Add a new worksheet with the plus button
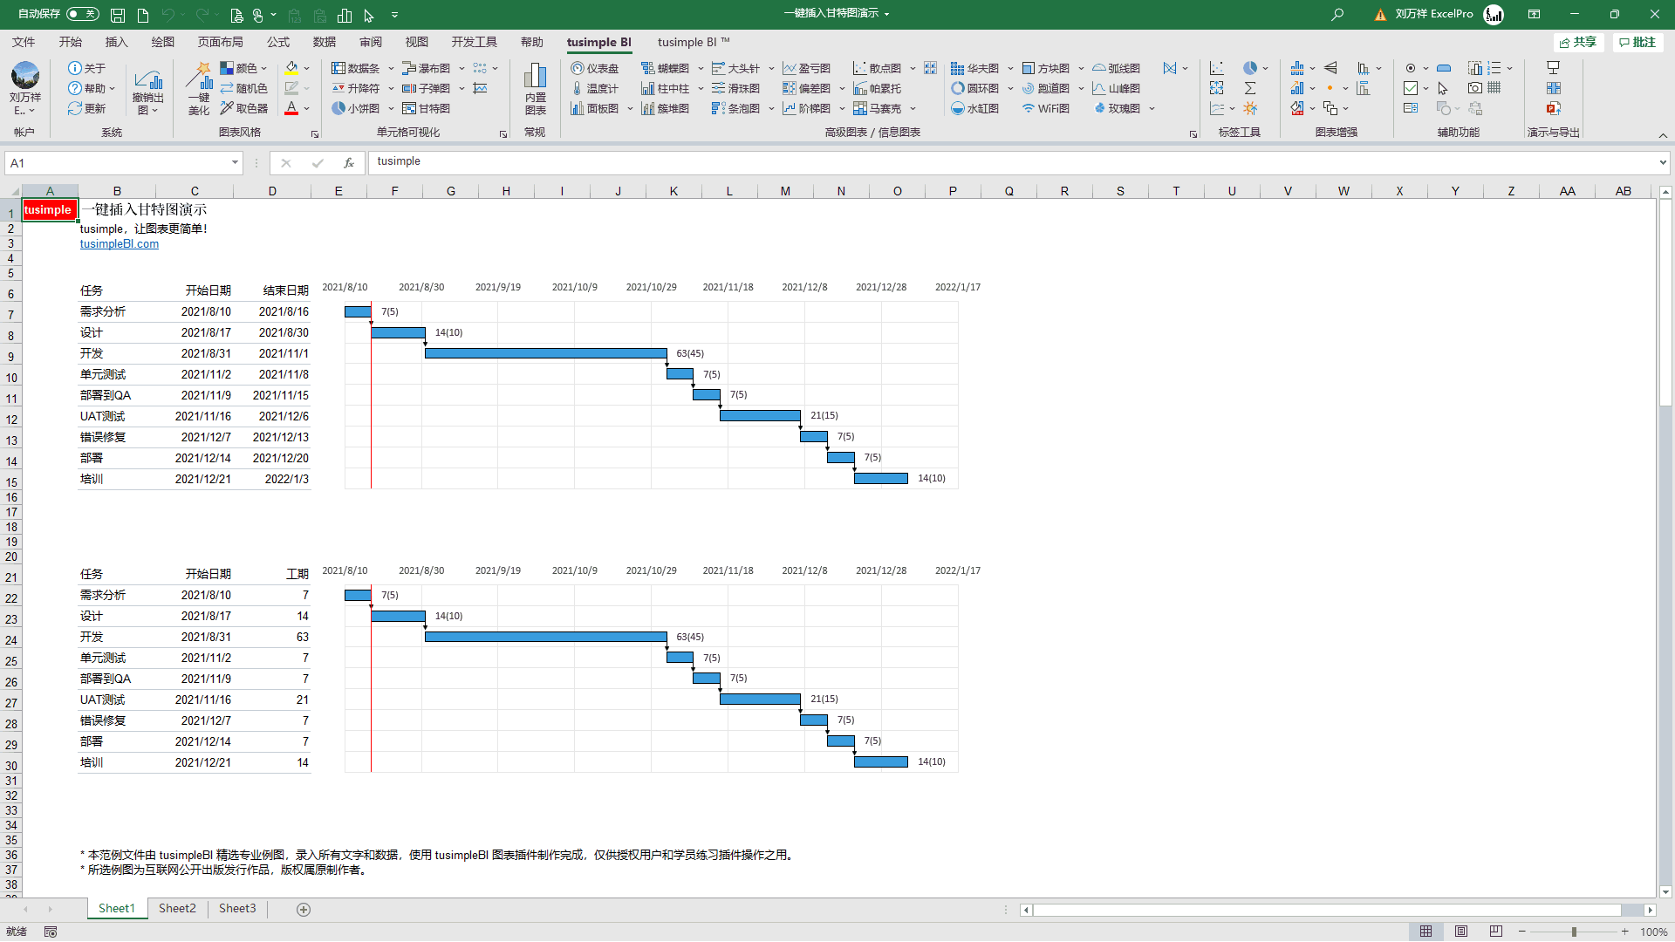 (x=304, y=909)
